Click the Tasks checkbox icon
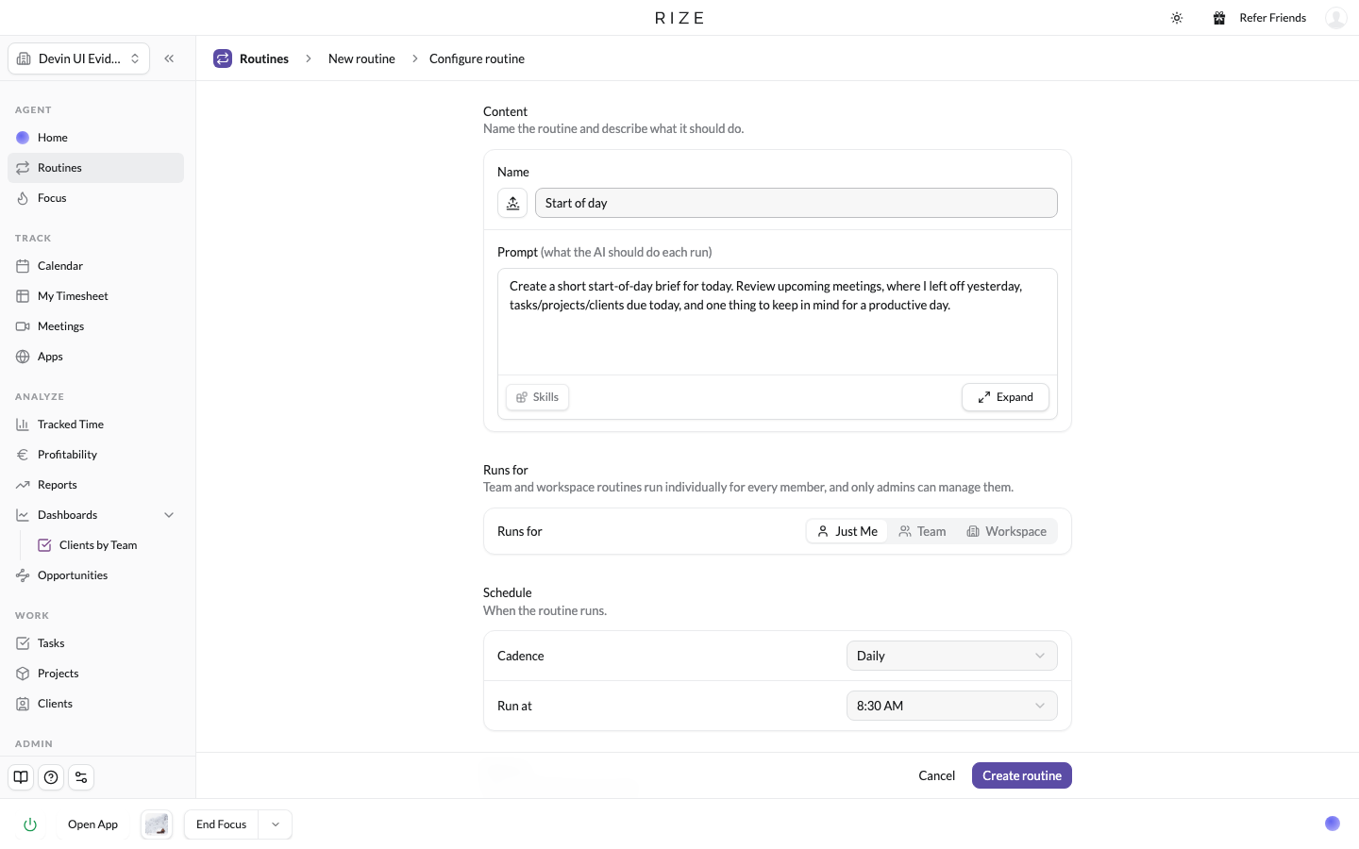This screenshot has height=849, width=1359. [23, 643]
